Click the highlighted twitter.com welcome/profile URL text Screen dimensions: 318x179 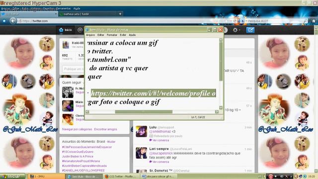[154, 93]
